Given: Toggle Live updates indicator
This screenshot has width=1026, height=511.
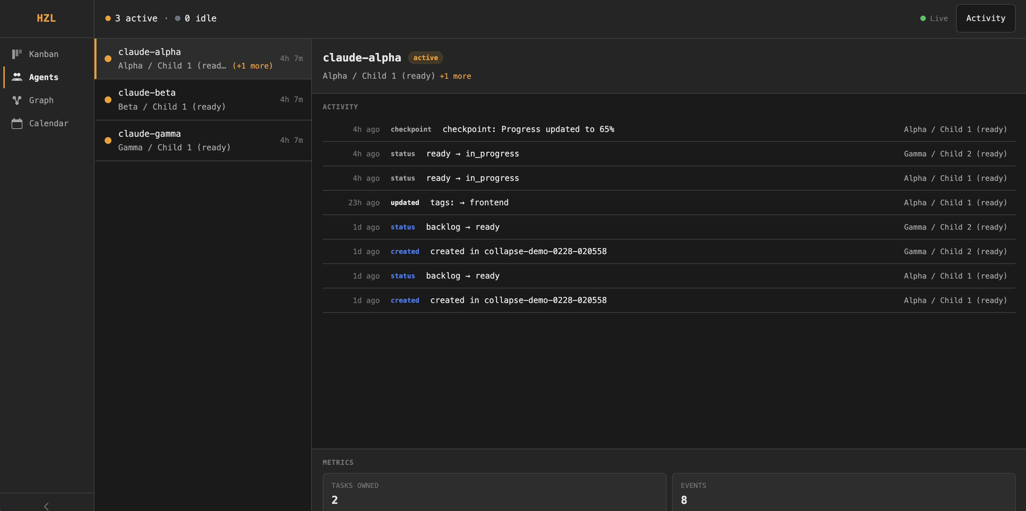Looking at the screenshot, I should (938, 18).
